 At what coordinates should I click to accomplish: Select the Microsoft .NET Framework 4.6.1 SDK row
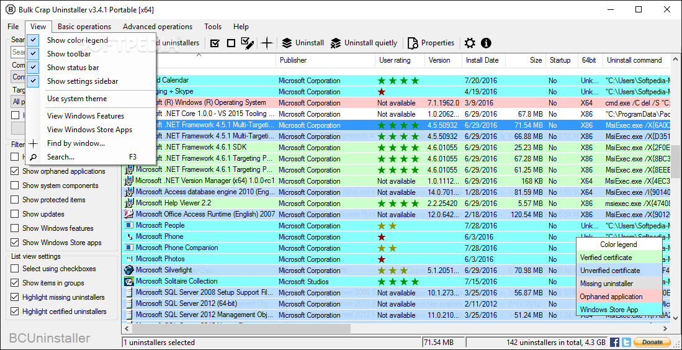point(396,148)
